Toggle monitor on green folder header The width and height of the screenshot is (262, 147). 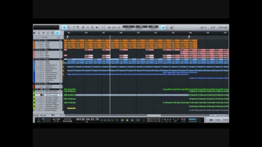pos(41,89)
